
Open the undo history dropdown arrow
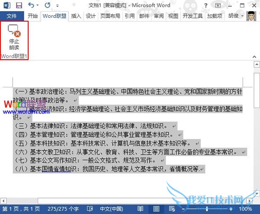point(38,5)
